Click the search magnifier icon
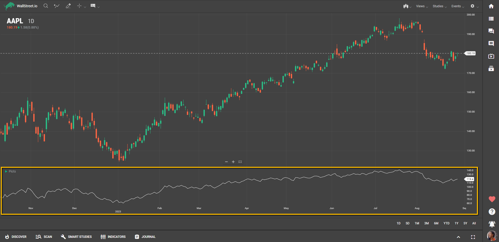The image size is (499, 242). [46, 6]
